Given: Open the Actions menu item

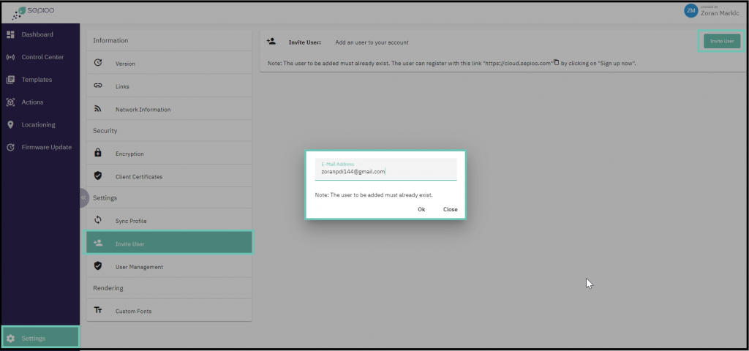Looking at the screenshot, I should pos(32,102).
